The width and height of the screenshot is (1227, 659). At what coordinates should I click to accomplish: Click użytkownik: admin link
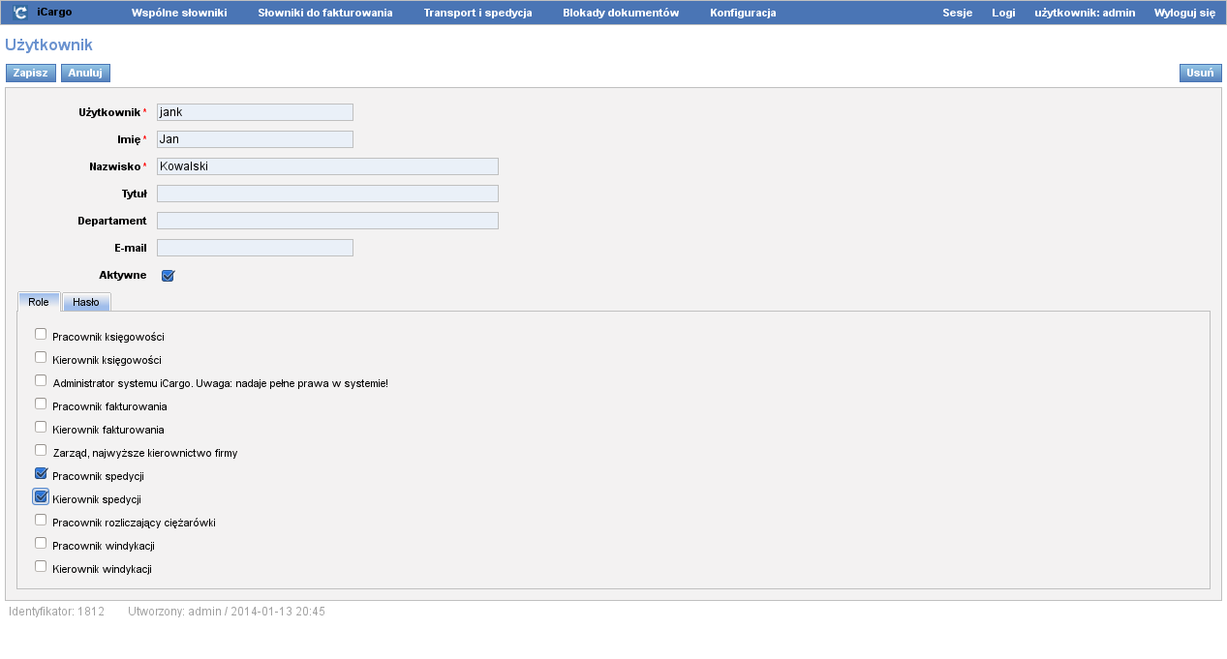pos(1085,13)
